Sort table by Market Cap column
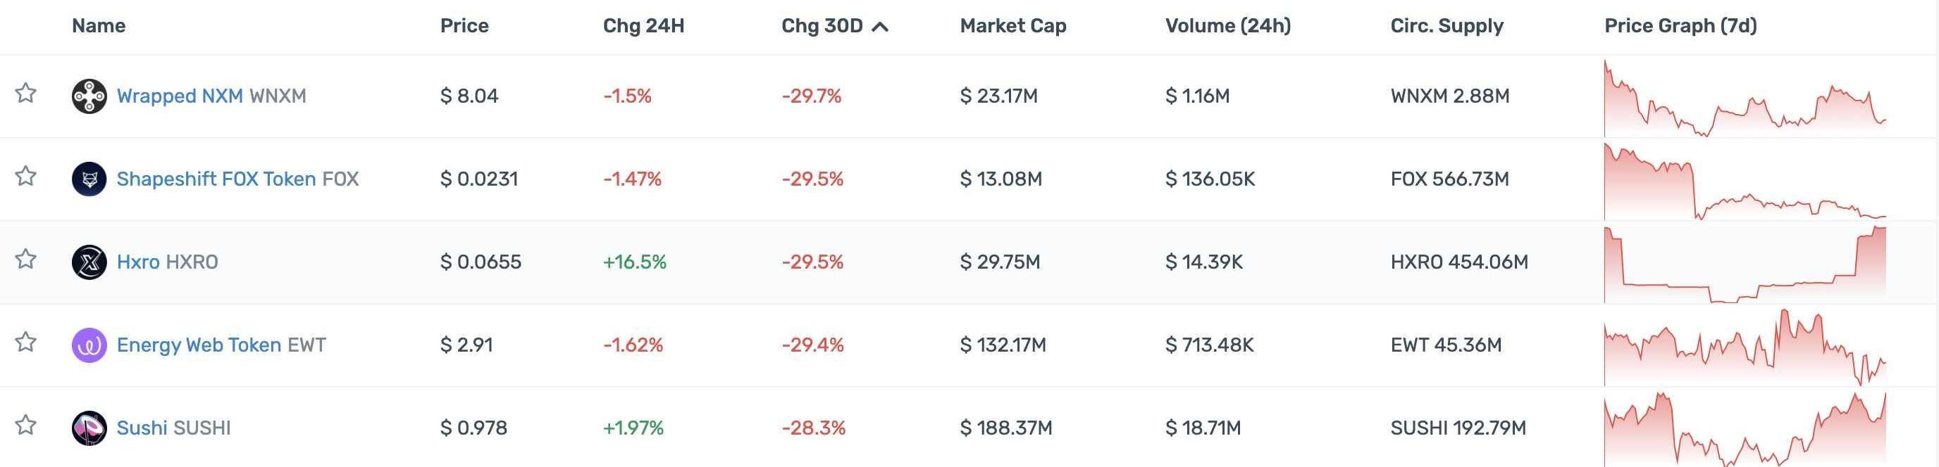This screenshot has width=1939, height=467. coord(1012,26)
